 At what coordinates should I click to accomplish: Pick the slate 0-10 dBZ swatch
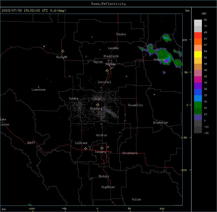tap(198, 117)
